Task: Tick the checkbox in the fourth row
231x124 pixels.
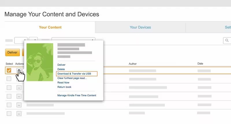Action: tap(9, 96)
